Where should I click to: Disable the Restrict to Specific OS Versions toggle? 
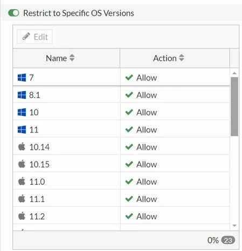13,13
